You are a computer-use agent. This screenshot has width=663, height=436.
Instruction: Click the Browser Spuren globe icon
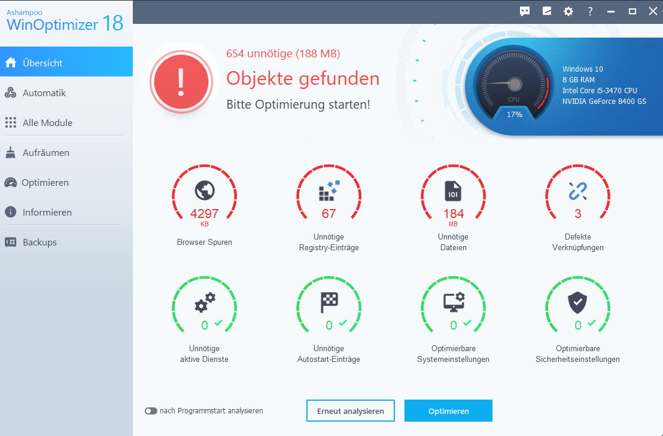205,191
